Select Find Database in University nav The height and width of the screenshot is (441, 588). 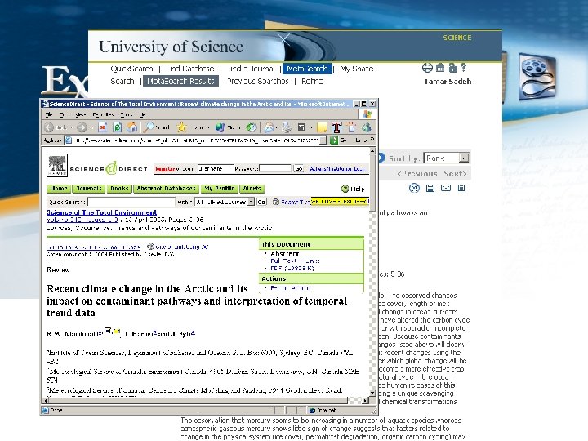(189, 69)
